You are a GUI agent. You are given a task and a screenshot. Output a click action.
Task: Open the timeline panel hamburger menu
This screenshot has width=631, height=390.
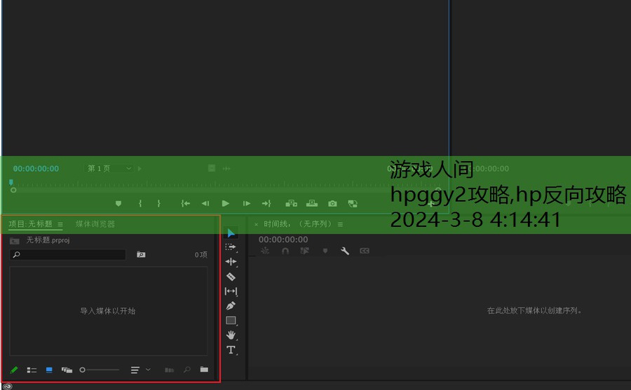(x=341, y=224)
